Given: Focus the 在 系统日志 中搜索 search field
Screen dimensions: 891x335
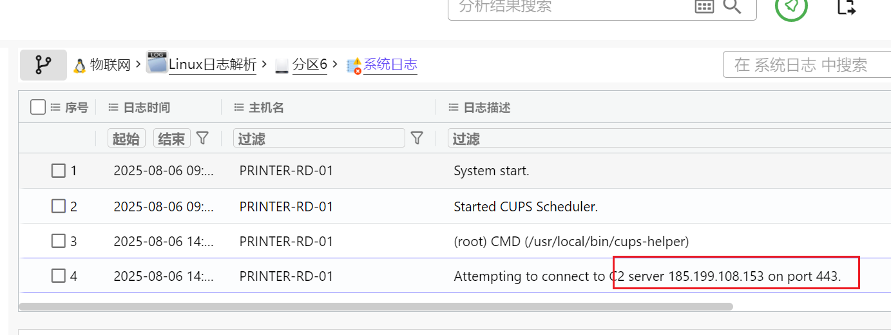Looking at the screenshot, I should click(x=805, y=64).
